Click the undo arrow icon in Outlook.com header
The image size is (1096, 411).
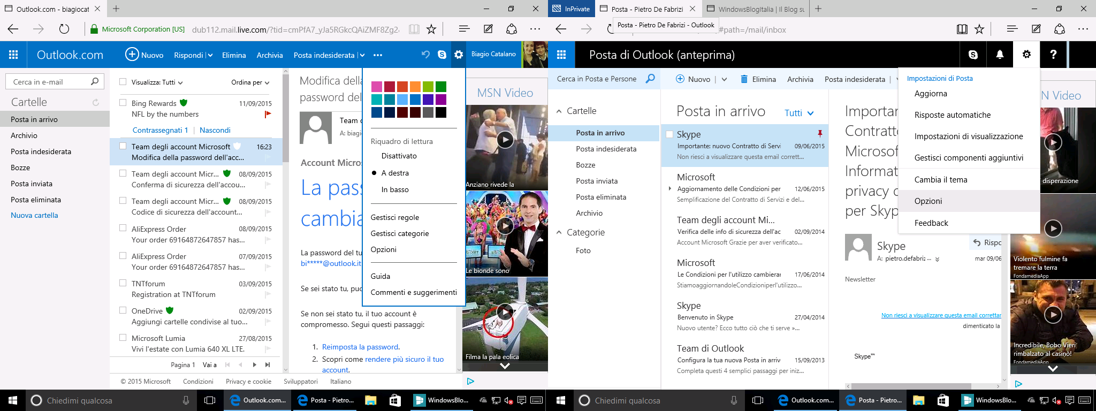click(x=425, y=55)
